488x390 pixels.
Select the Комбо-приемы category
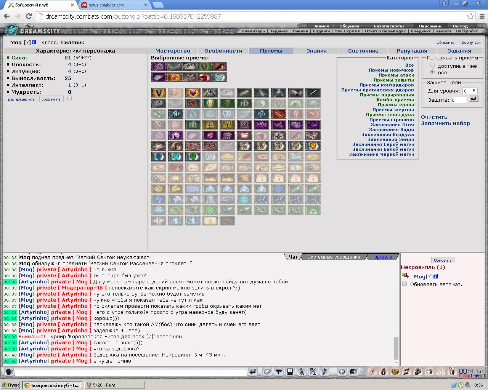(395, 100)
